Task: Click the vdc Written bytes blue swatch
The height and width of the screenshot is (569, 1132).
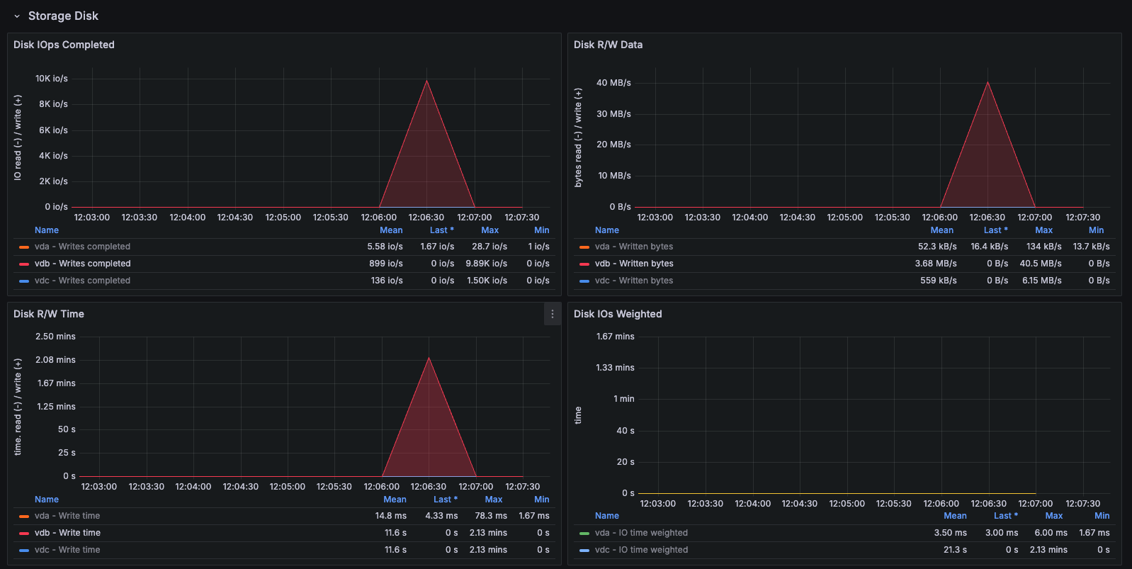Action: point(584,281)
